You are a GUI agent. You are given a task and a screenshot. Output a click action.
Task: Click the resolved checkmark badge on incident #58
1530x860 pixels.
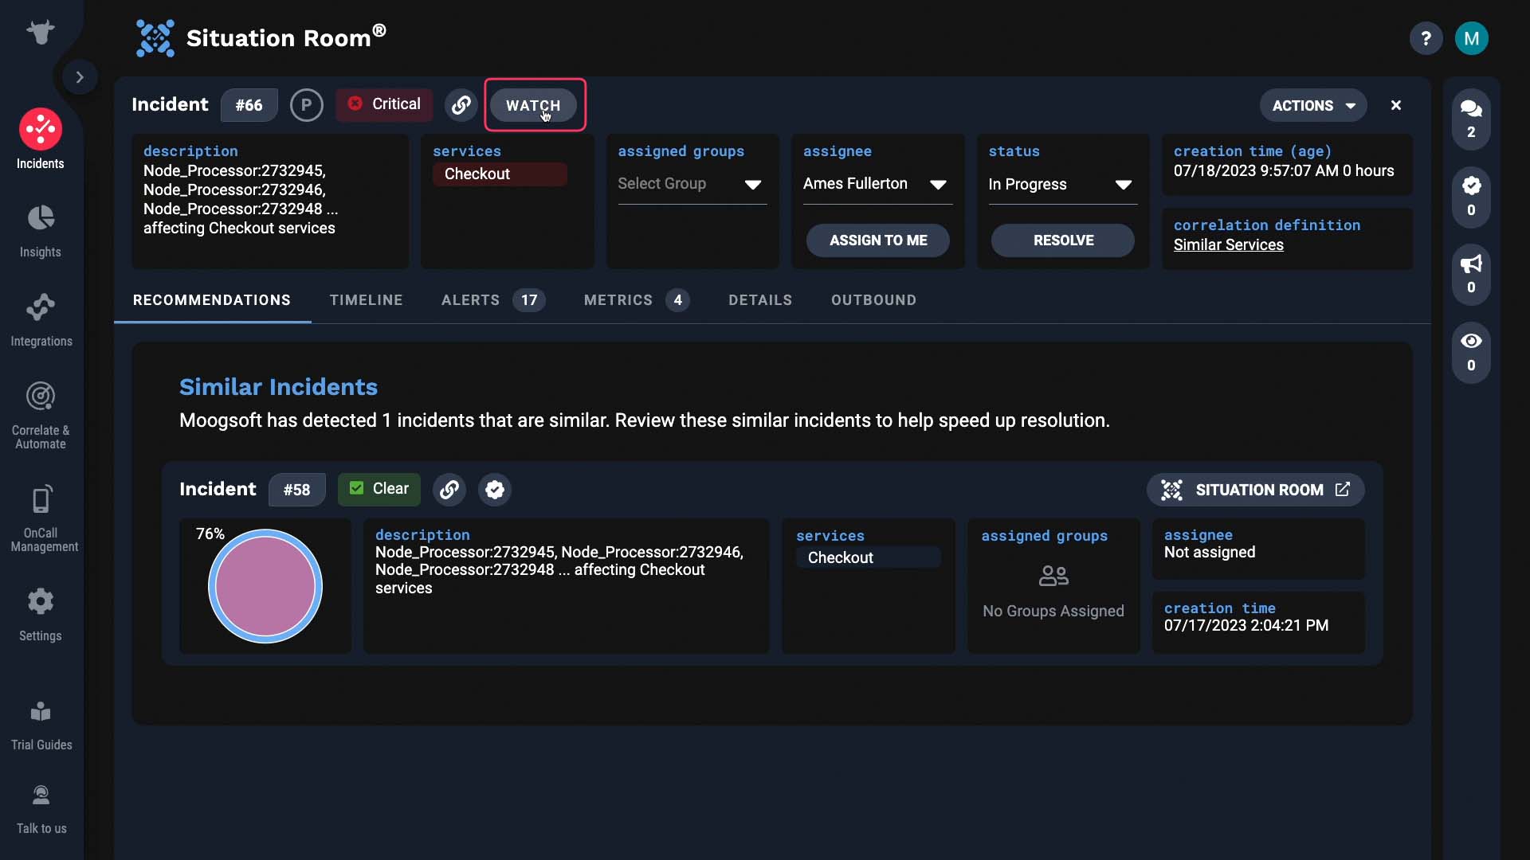(x=495, y=490)
